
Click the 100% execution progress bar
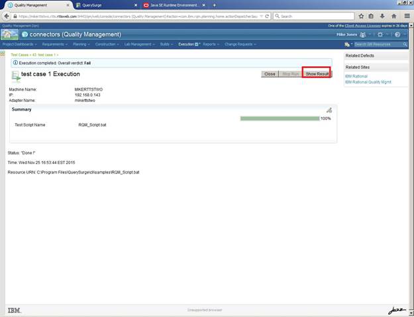(x=280, y=118)
